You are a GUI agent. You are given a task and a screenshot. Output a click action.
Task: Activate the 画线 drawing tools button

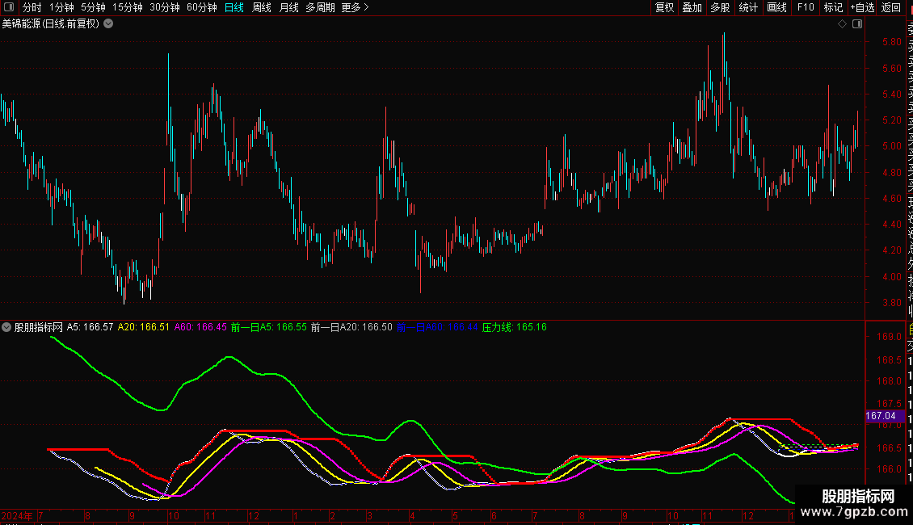776,7
